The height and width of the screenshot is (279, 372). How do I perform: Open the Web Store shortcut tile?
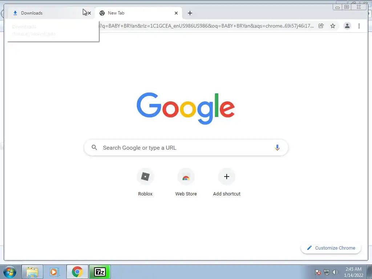point(186,177)
